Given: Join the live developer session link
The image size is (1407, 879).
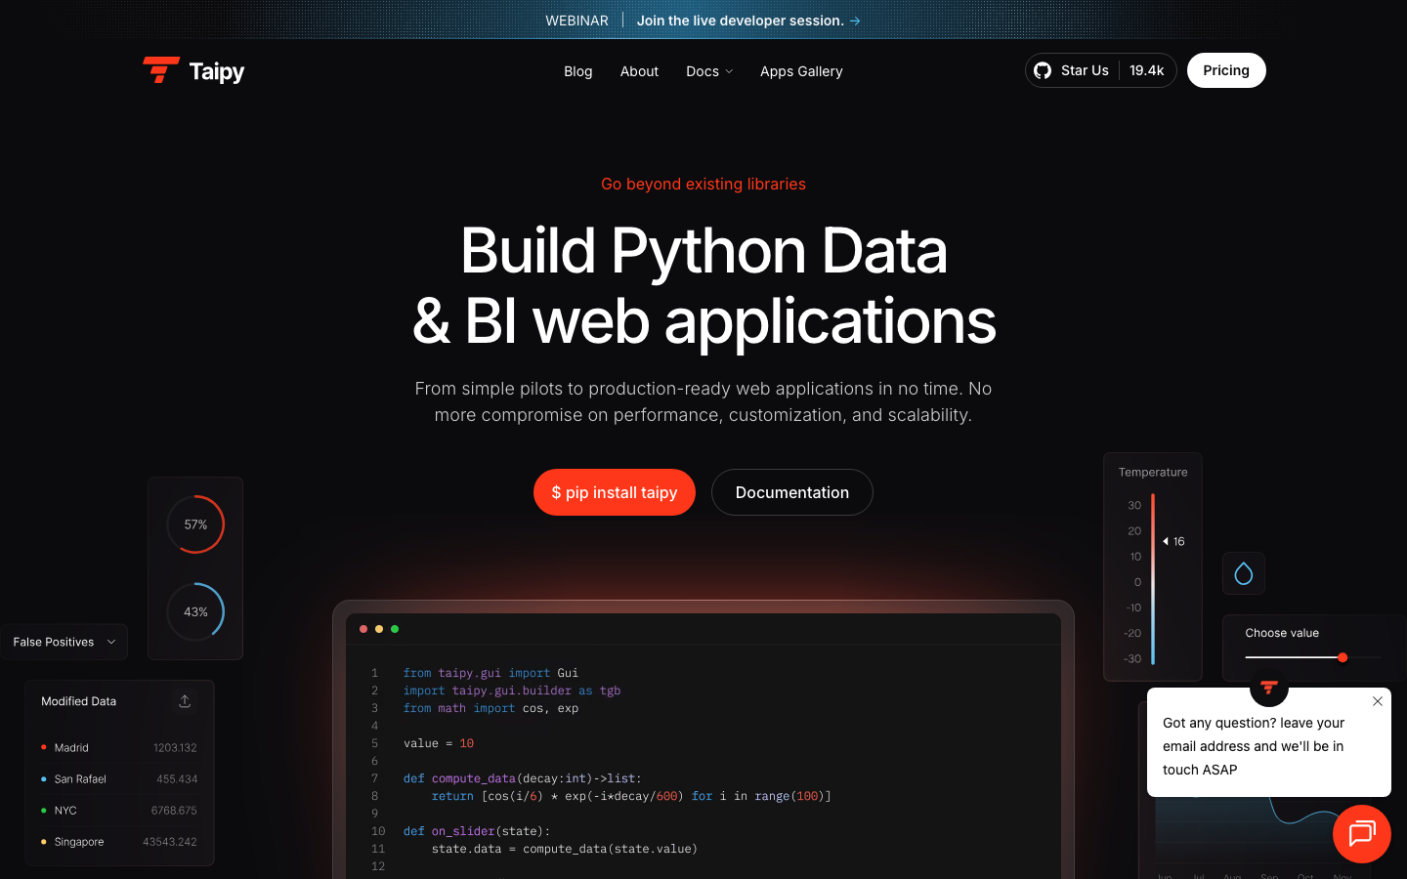Looking at the screenshot, I should tap(748, 21).
